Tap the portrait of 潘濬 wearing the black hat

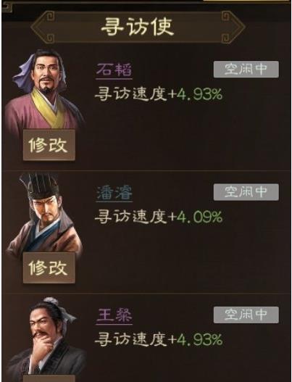click(x=44, y=215)
